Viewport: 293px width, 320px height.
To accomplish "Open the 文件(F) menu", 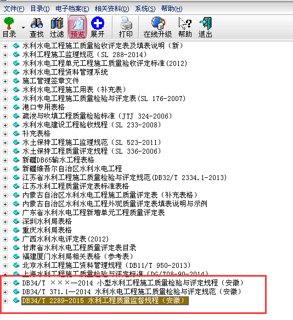I will pyautogui.click(x=14, y=9).
